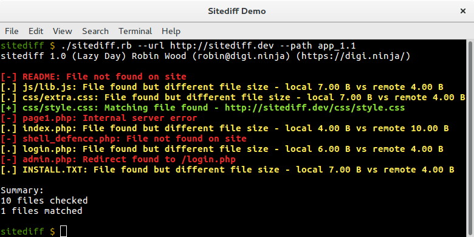Click the Sitediff Demo title bar text

(x=237, y=11)
